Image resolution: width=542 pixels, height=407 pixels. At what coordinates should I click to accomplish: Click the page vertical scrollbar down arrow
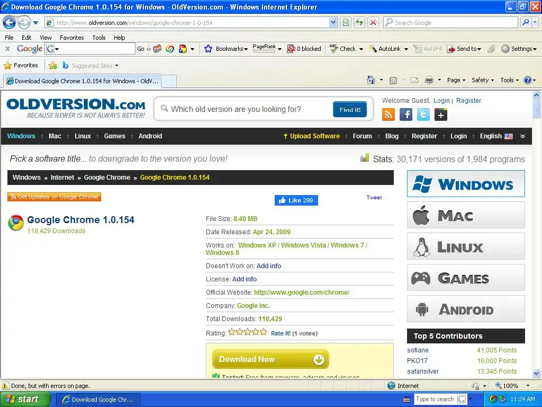tap(537, 373)
